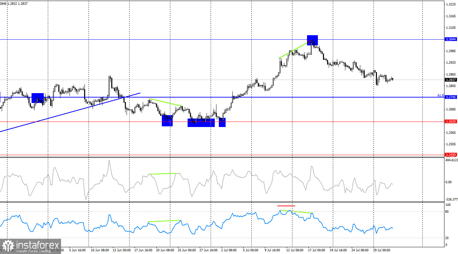Click the 24 Jul 08:00 time label

pos(360,250)
